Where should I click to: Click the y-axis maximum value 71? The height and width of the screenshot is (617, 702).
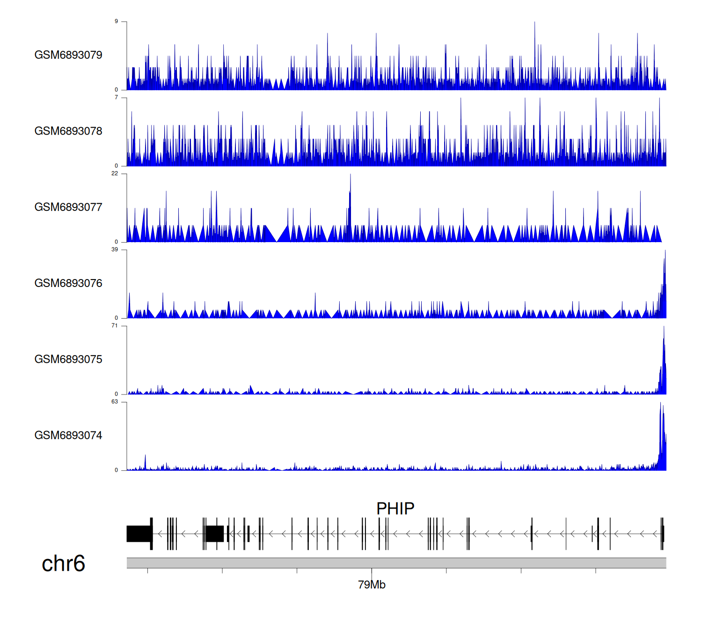pyautogui.click(x=115, y=326)
